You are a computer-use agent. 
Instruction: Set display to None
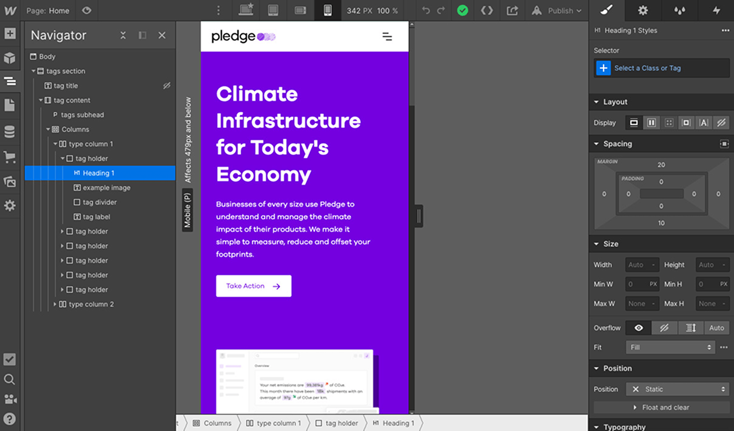pyautogui.click(x=721, y=123)
